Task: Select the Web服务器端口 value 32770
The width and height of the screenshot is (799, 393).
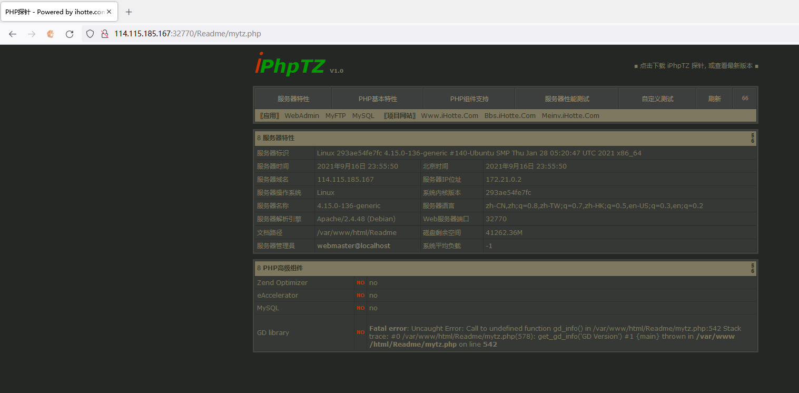Action: [x=496, y=219]
